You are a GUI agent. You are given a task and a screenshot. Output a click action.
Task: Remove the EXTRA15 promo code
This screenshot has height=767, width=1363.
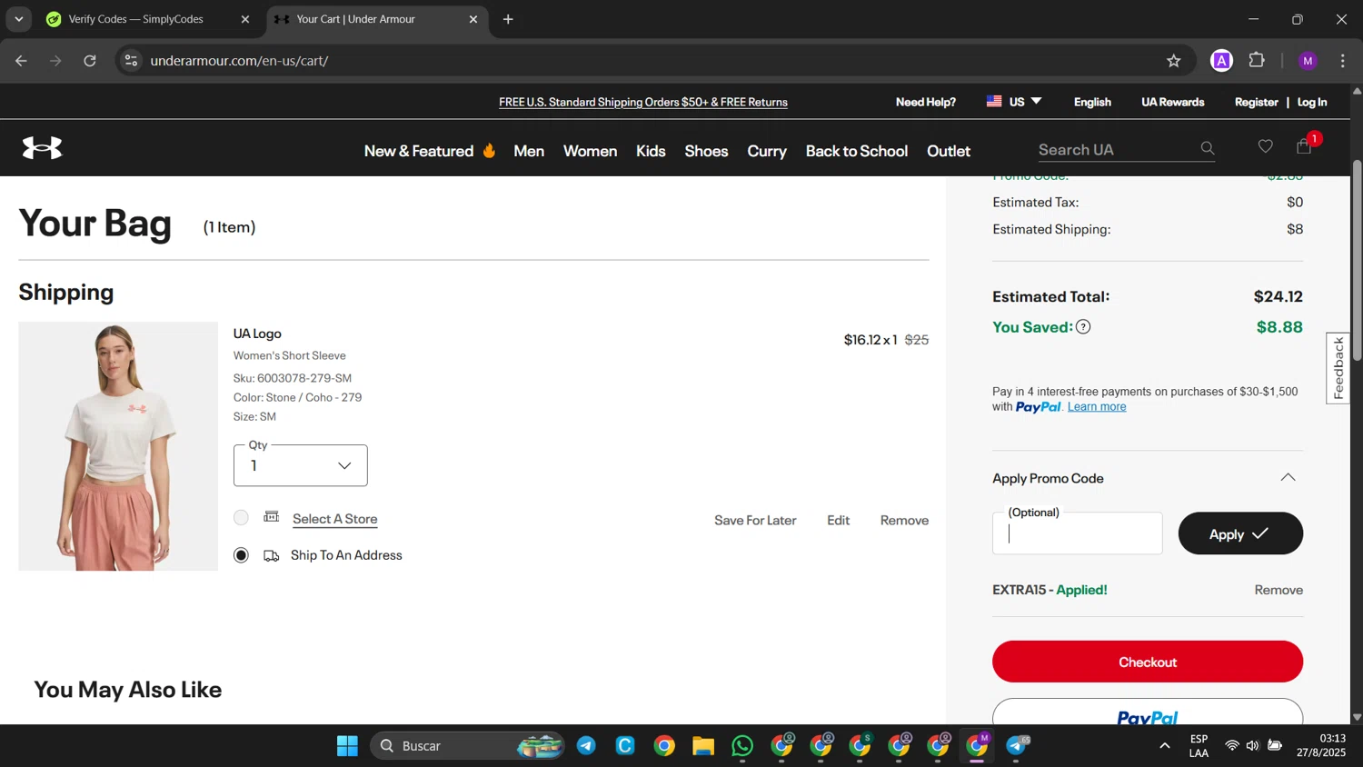(x=1278, y=590)
